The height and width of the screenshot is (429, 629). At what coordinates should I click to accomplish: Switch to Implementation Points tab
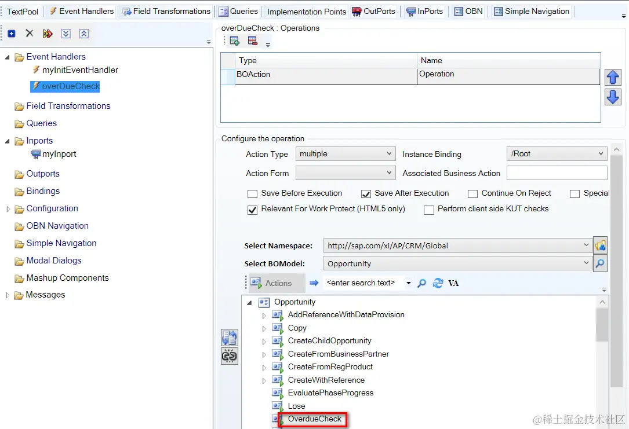pos(307,12)
